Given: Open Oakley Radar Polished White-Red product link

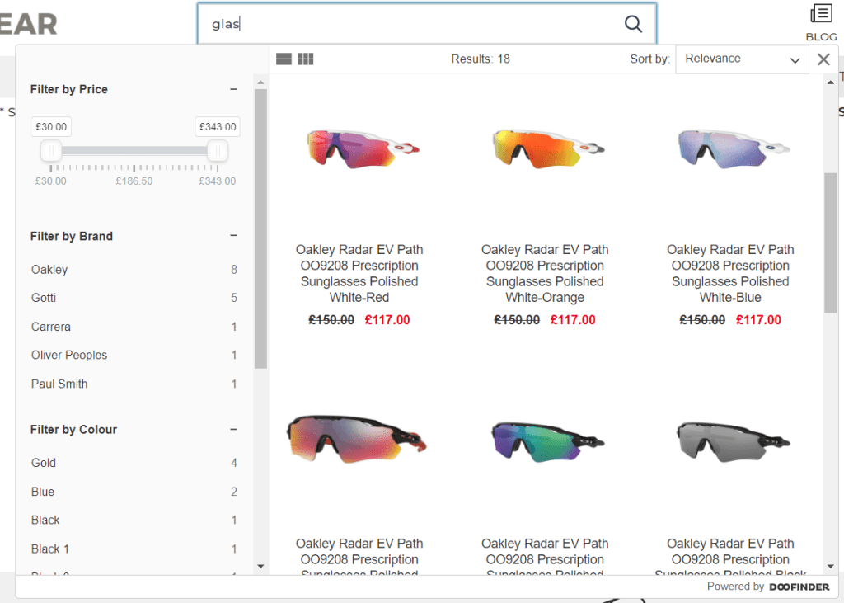Looking at the screenshot, I should tap(359, 273).
